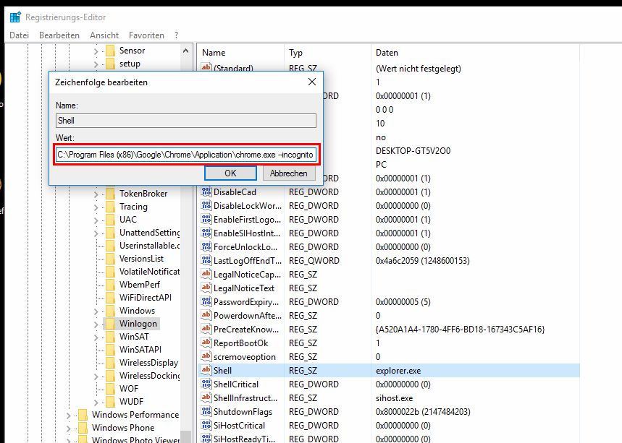Click the DisableCad DWORD value icon
This screenshot has height=443, width=622.
pos(206,192)
